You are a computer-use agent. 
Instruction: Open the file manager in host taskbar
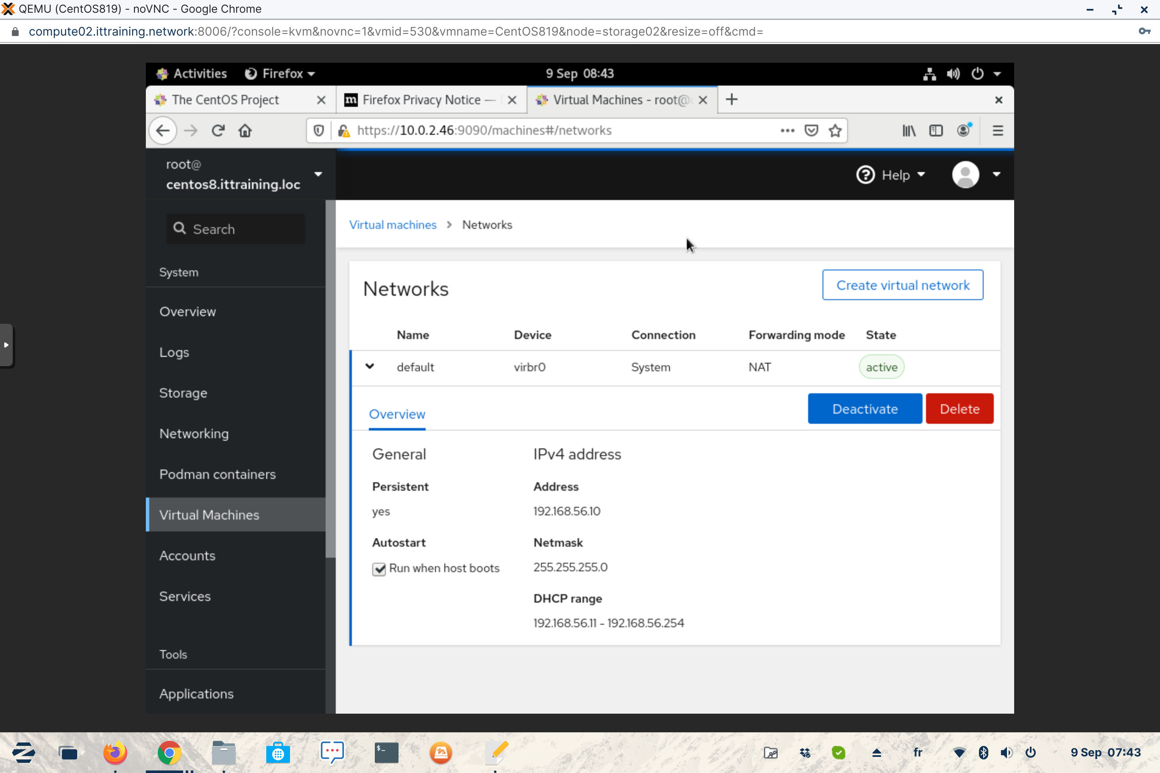click(x=223, y=753)
